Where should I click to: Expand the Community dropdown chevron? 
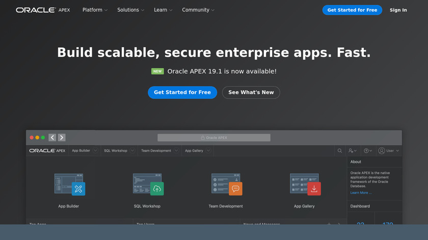[x=213, y=10]
